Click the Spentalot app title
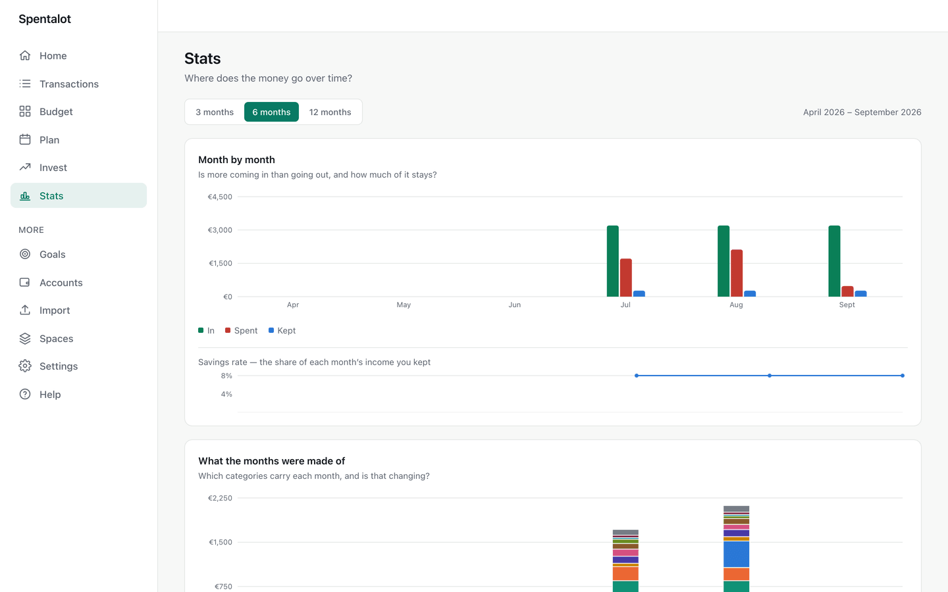 pos(45,19)
